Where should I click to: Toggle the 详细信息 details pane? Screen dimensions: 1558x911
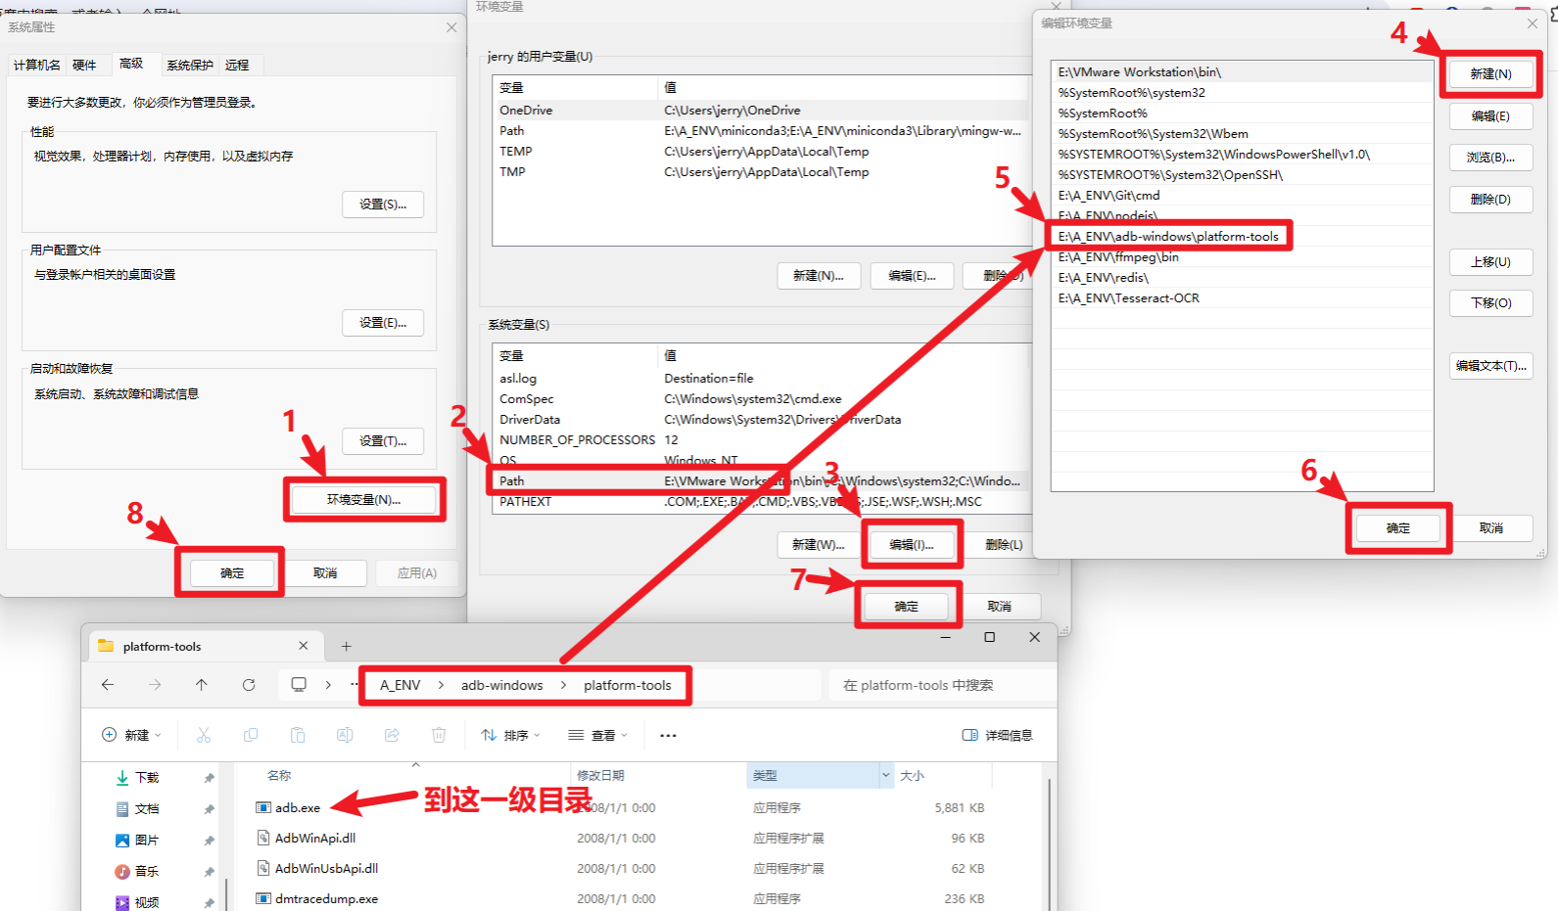(997, 735)
